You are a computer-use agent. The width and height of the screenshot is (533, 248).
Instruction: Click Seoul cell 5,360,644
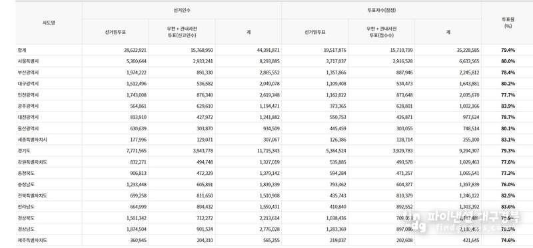click(137, 61)
